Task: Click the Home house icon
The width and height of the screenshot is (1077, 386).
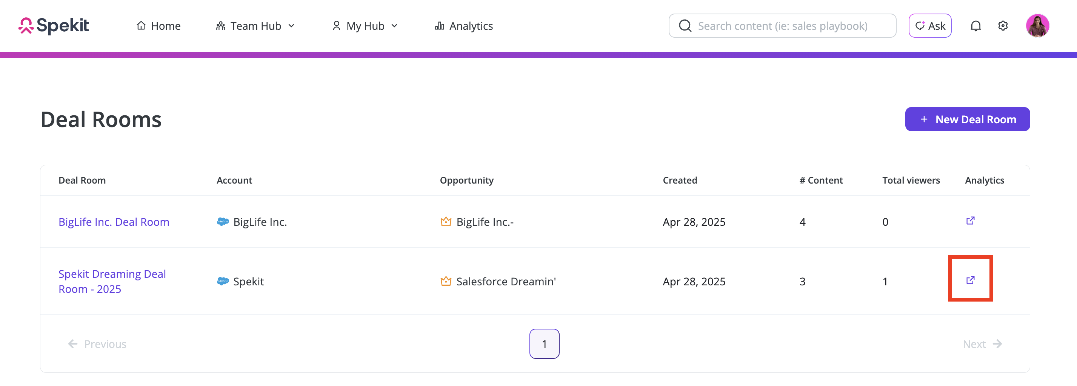Action: (x=141, y=26)
